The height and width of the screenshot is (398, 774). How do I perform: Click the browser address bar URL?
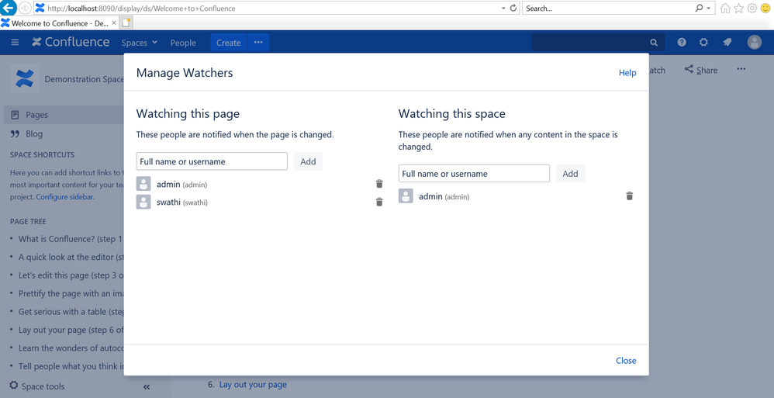141,8
